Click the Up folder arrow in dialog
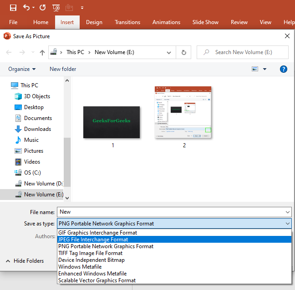Image resolution: width=295 pixels, height=290 pixels. (42, 52)
